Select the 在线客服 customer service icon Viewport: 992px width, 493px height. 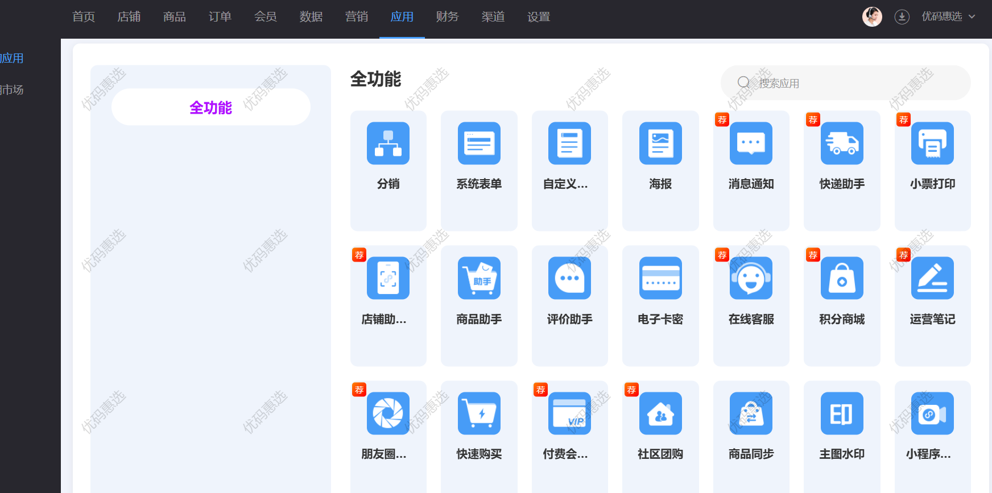click(x=751, y=278)
